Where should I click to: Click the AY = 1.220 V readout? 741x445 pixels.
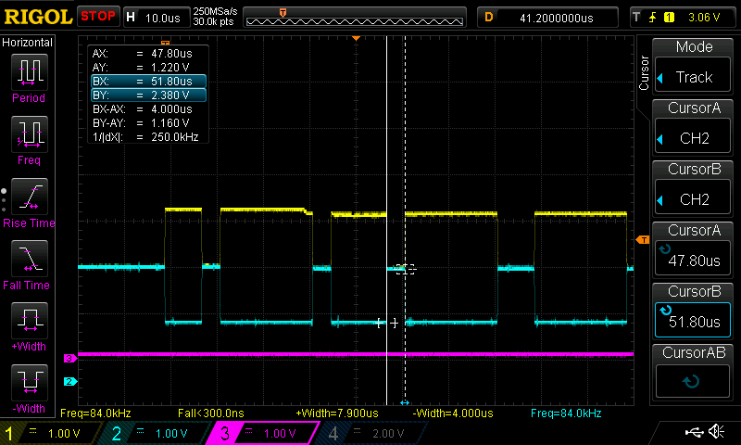[141, 68]
